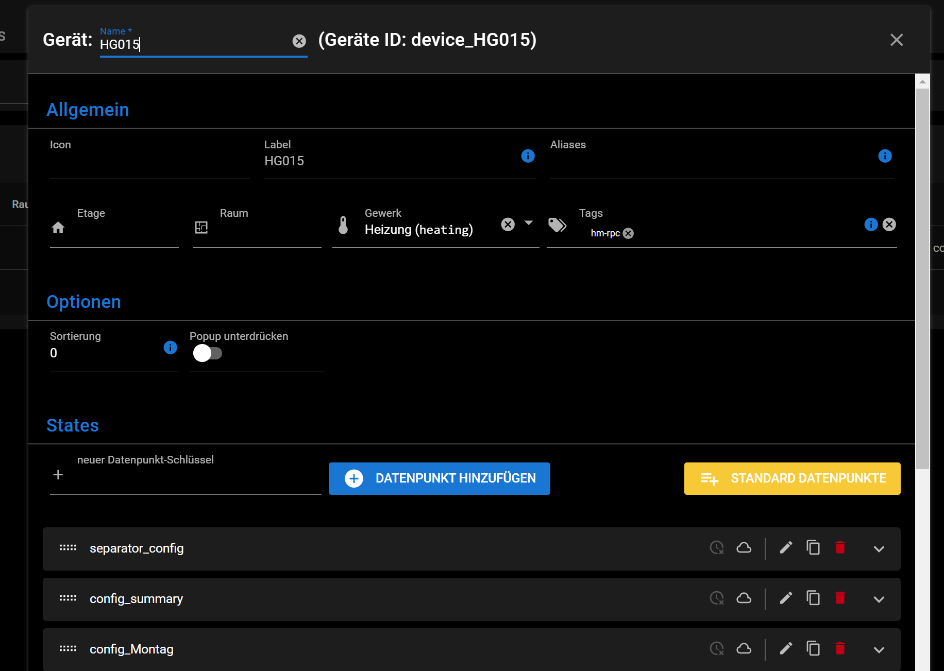
Task: Show info for the Aliases field
Action: 885,156
